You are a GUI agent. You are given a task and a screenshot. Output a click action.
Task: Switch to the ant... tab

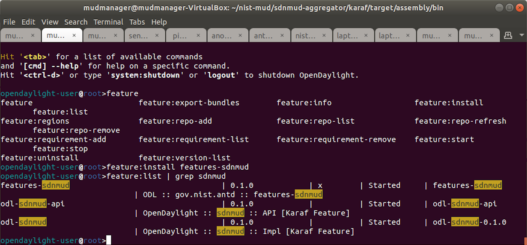pyautogui.click(x=269, y=36)
